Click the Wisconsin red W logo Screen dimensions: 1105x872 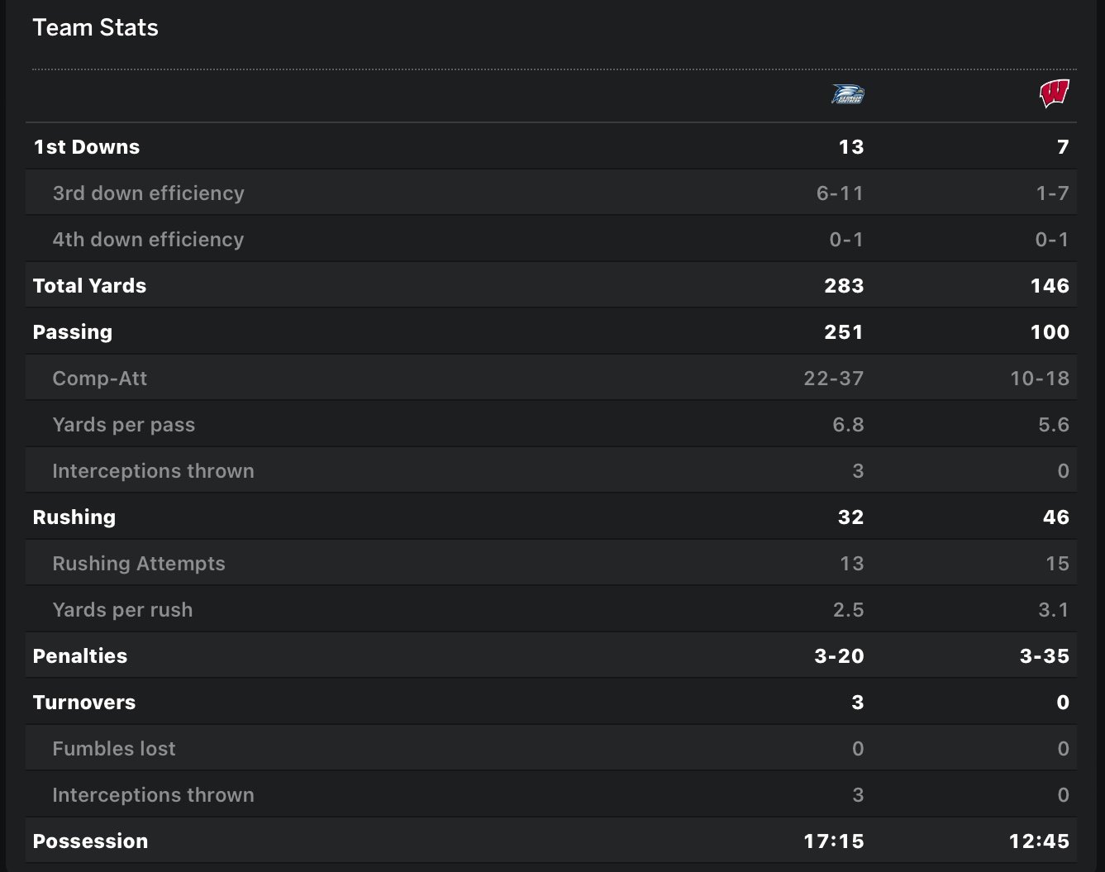point(1054,93)
